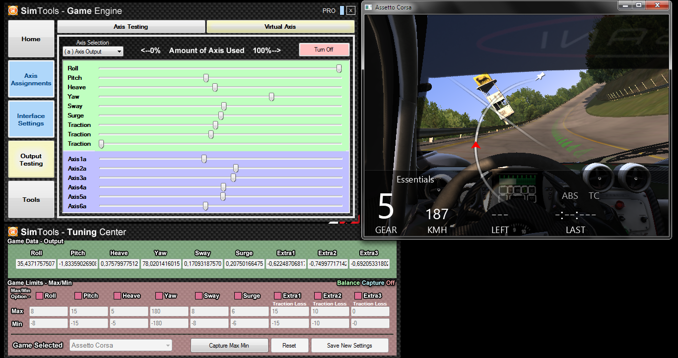
Task: Click the Surge slider handle
Action: tap(221, 116)
